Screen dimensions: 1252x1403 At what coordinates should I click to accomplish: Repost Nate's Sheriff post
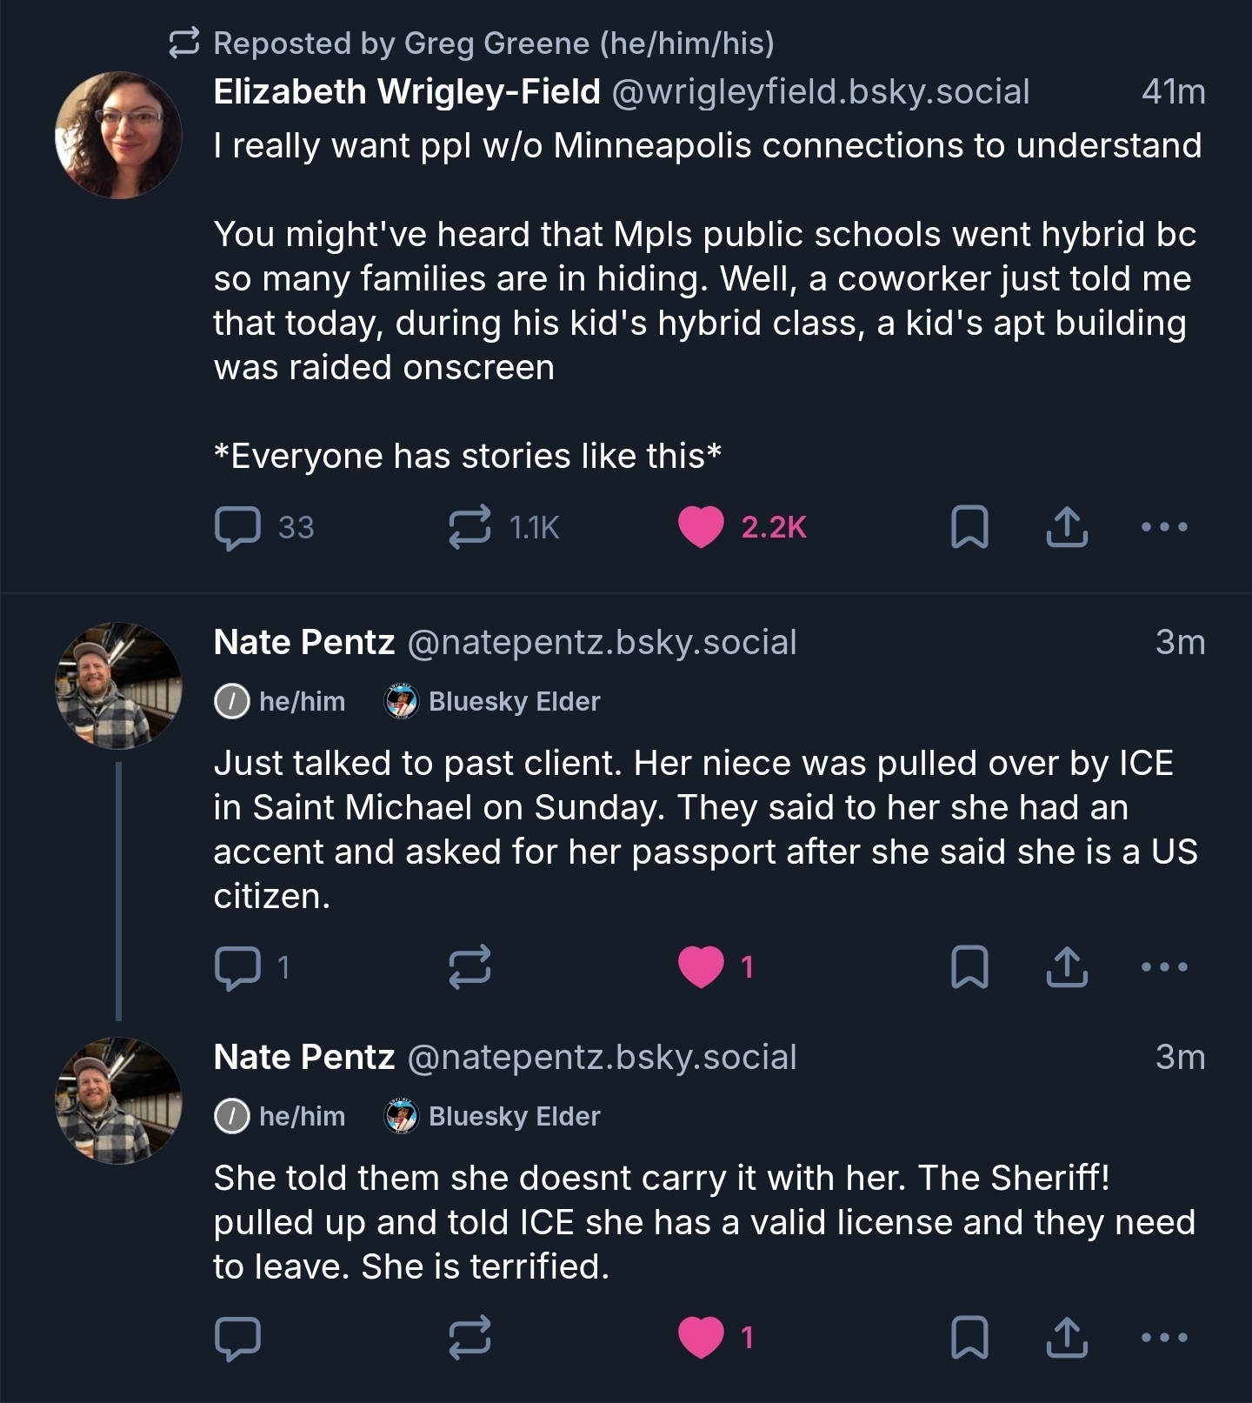[469, 1338]
